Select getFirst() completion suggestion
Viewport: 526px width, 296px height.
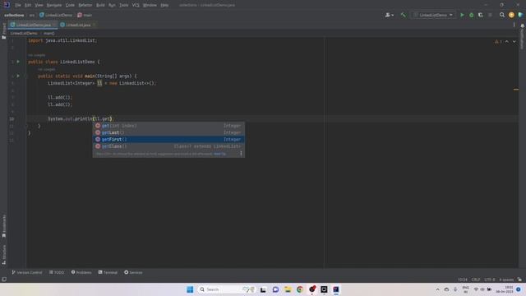tap(168, 139)
